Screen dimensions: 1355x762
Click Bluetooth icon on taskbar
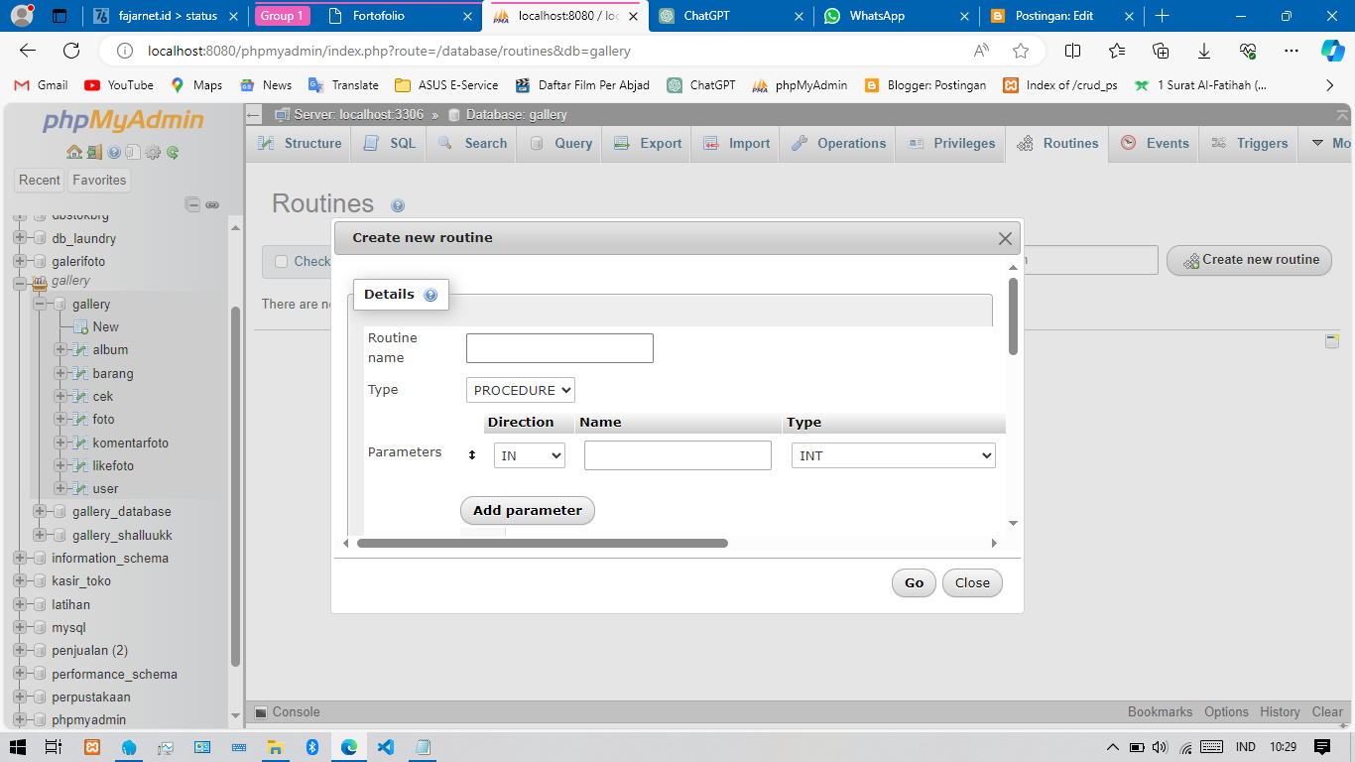tap(311, 747)
